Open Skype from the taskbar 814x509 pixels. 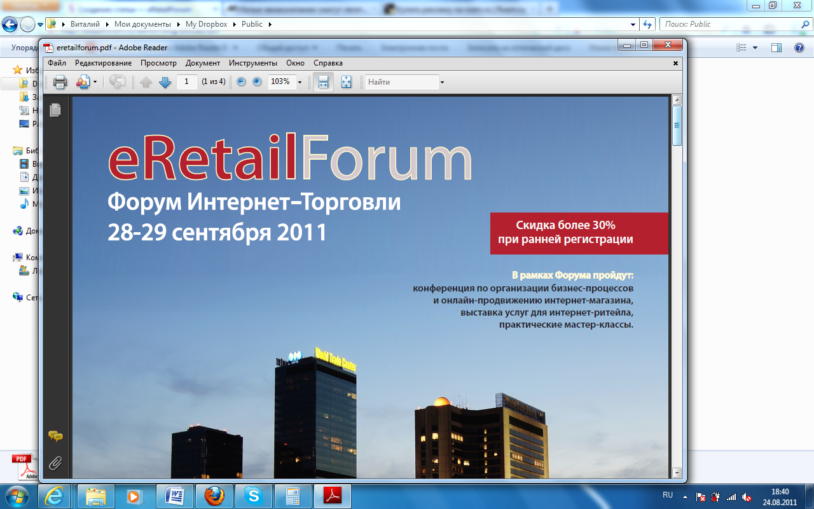pos(254,496)
